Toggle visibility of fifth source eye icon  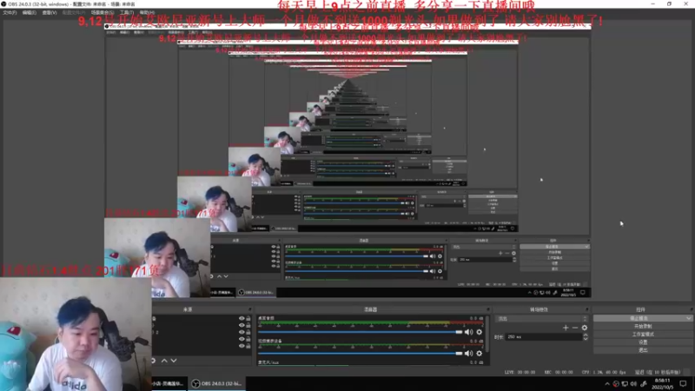coord(242,345)
